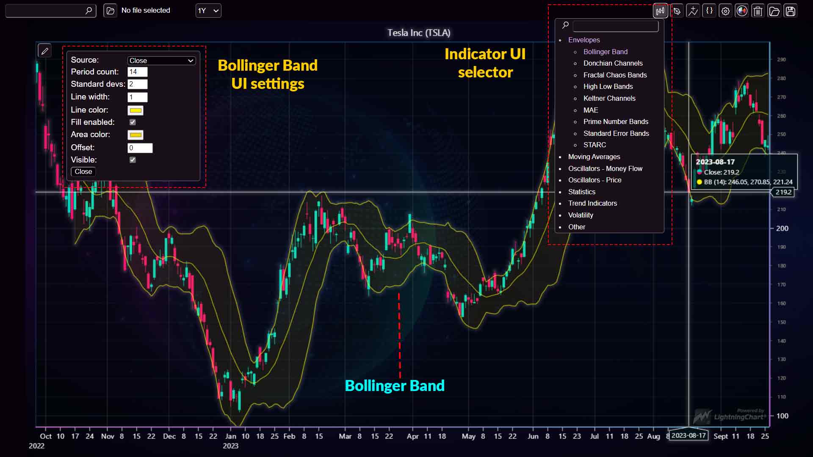Open the yellow Line color swatch
This screenshot has height=457, width=813.
pyautogui.click(x=135, y=110)
